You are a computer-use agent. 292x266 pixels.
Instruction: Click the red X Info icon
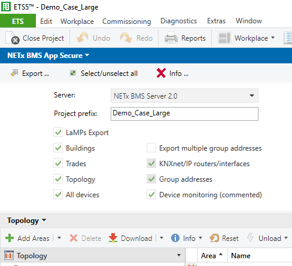pyautogui.click(x=161, y=73)
